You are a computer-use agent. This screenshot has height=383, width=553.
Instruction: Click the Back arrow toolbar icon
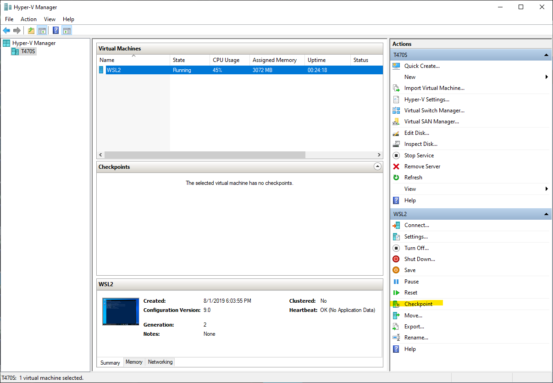(6, 31)
